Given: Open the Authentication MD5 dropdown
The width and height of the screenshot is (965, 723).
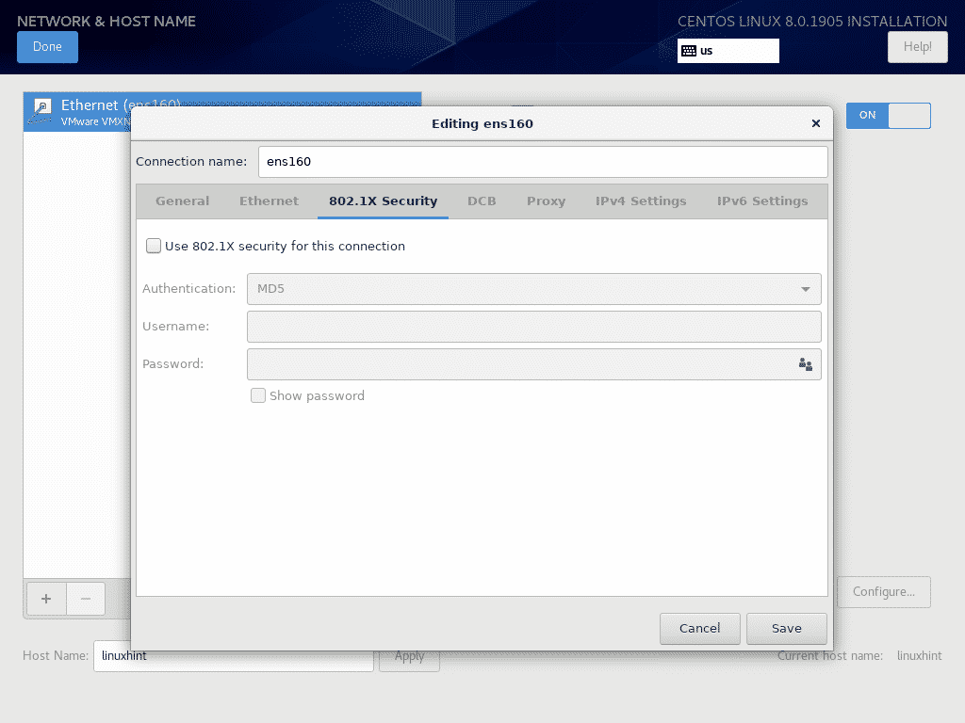Looking at the screenshot, I should tap(533, 289).
